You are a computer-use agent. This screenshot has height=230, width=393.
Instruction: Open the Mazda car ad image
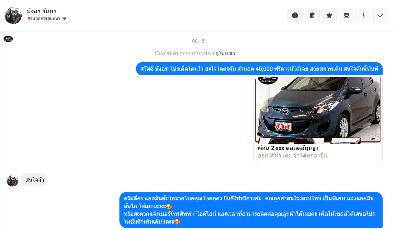pyautogui.click(x=318, y=110)
